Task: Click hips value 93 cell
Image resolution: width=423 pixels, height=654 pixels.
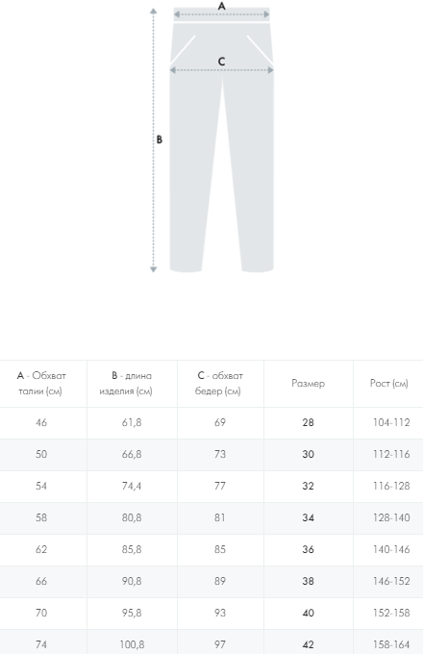Action: pyautogui.click(x=220, y=613)
